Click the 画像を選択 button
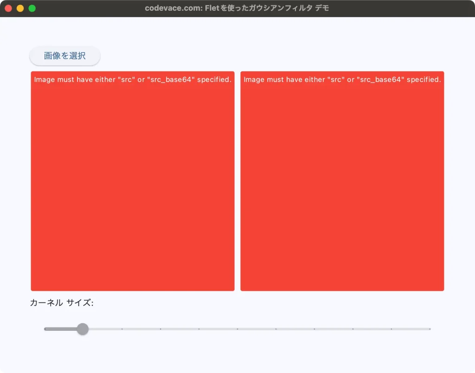This screenshot has width=475, height=373. point(64,56)
